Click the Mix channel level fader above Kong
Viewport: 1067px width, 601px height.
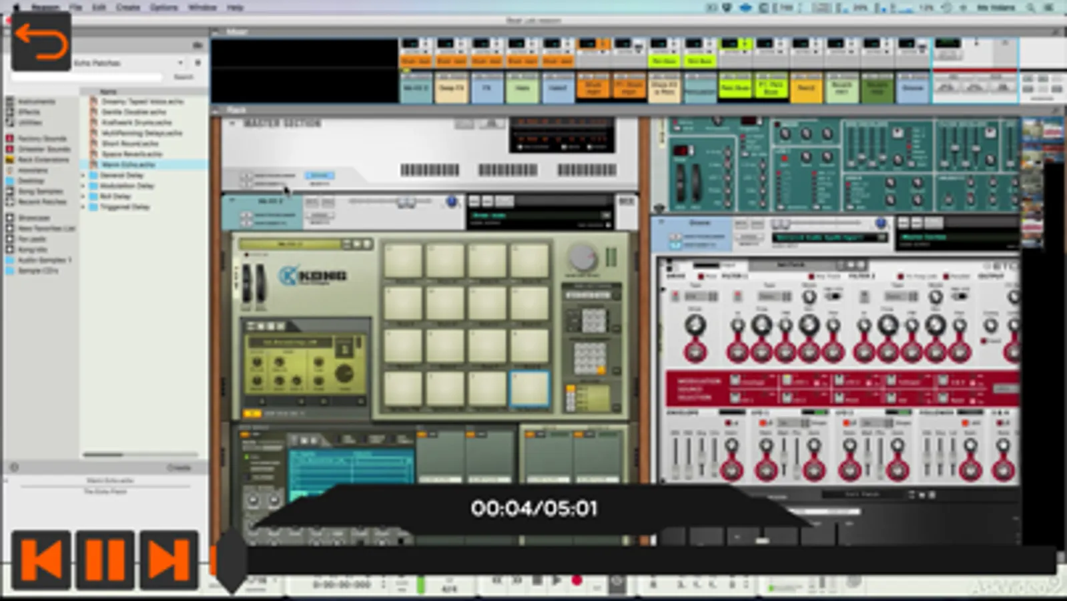405,201
